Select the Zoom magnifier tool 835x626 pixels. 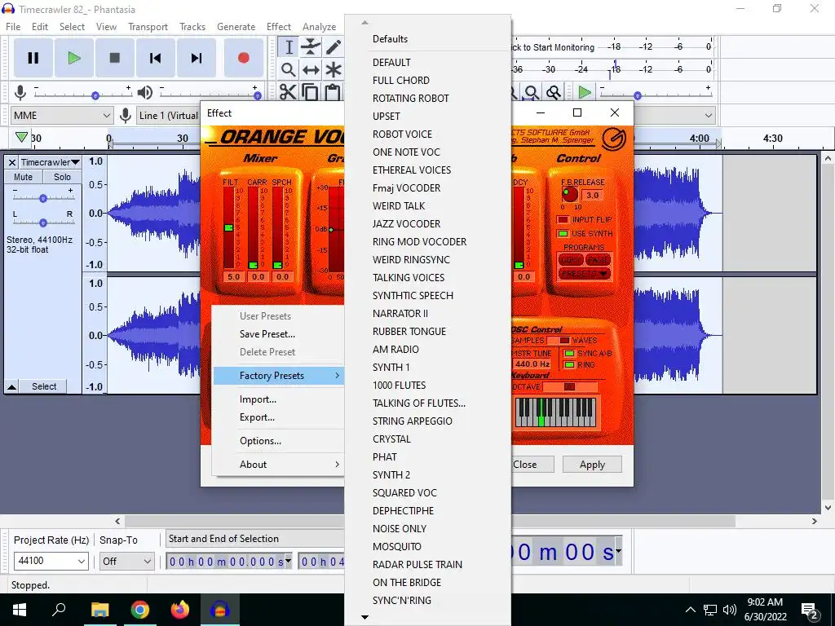click(x=288, y=70)
